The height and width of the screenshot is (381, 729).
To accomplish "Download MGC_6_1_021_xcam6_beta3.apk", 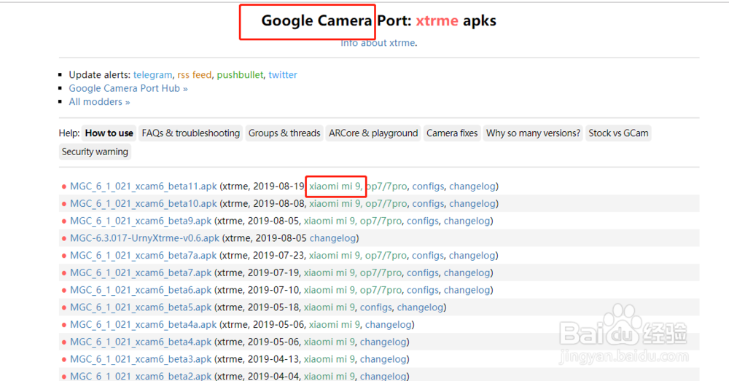I will tap(141, 359).
